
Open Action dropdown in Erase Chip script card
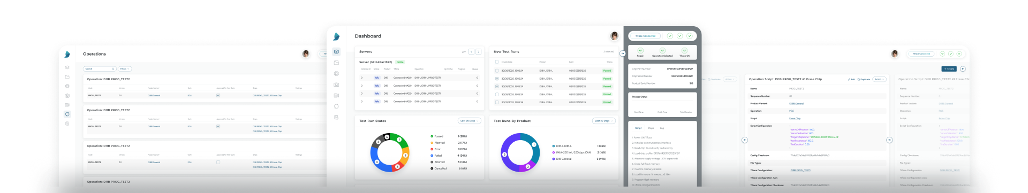(x=879, y=79)
